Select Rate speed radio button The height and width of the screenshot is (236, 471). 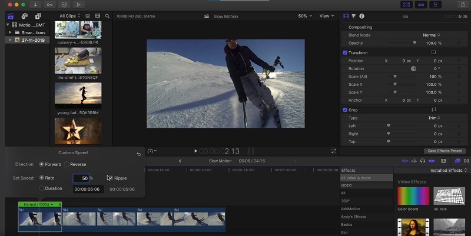pyautogui.click(x=41, y=178)
